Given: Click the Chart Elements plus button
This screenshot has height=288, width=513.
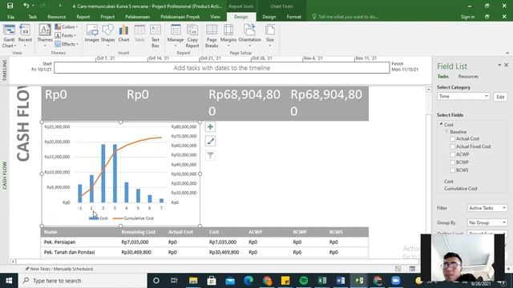Looking at the screenshot, I should coord(210,127).
